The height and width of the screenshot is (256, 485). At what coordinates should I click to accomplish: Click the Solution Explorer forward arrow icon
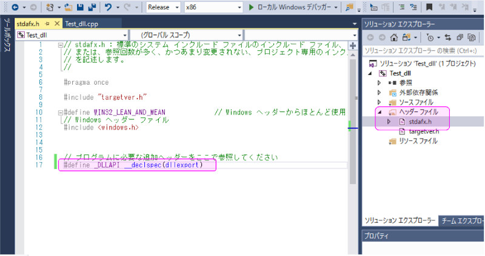pos(382,38)
